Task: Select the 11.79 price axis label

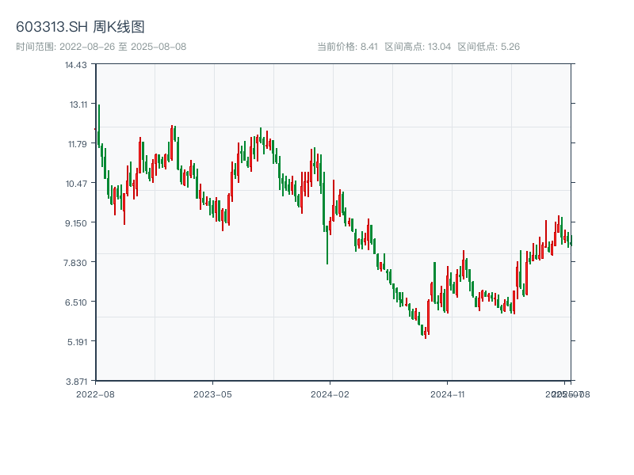Action: 76,144
